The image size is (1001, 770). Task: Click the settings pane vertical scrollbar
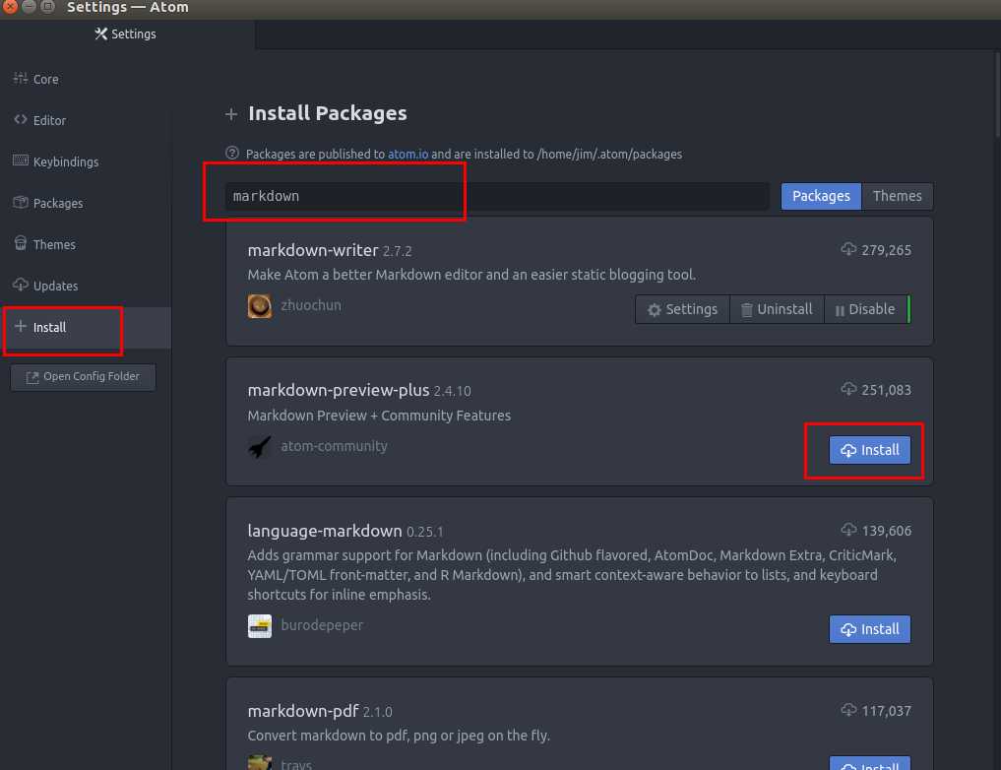pyautogui.click(x=998, y=95)
